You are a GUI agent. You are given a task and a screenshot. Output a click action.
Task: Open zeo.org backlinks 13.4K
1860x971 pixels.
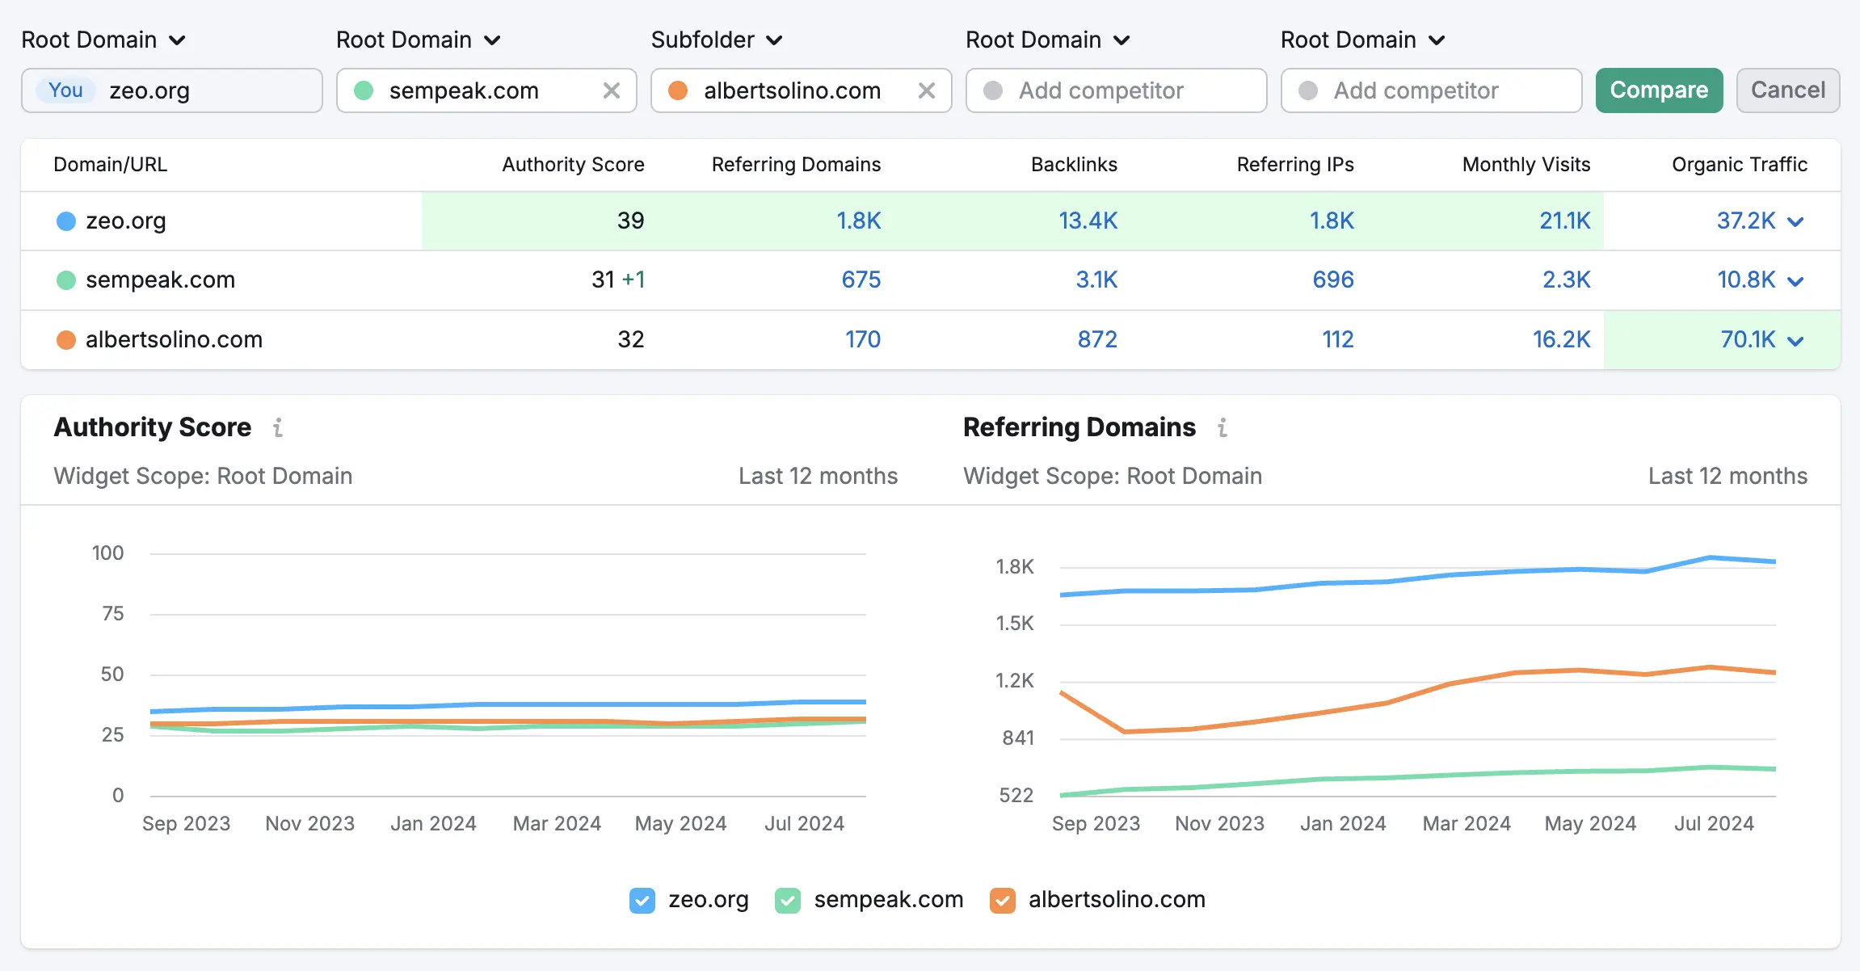[1088, 221]
